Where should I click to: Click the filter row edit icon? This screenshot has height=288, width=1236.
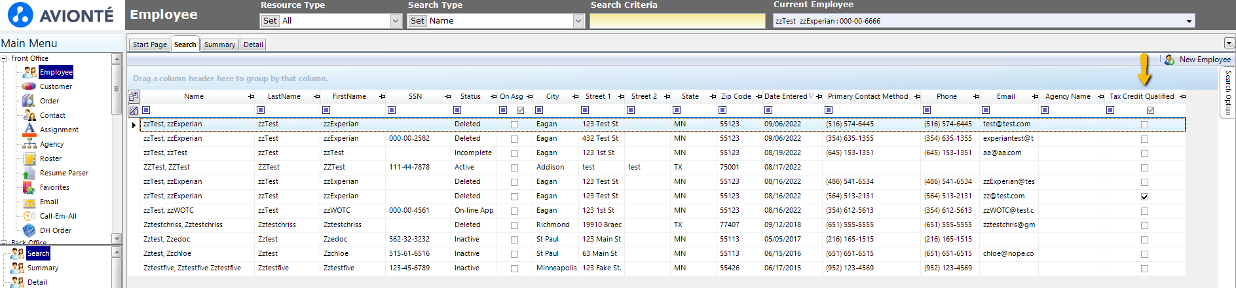coord(134,111)
